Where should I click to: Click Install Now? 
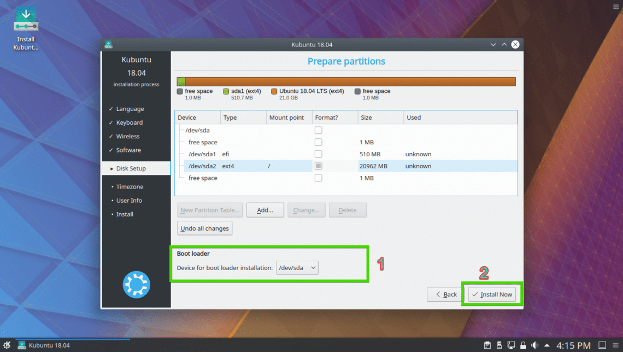click(492, 295)
